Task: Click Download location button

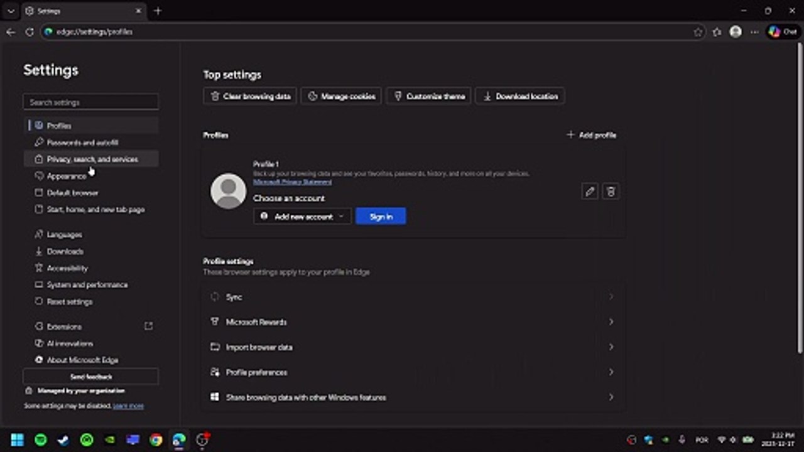Action: 519,97
